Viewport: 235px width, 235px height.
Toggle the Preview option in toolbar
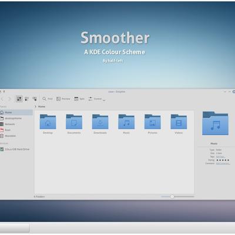click(63, 99)
